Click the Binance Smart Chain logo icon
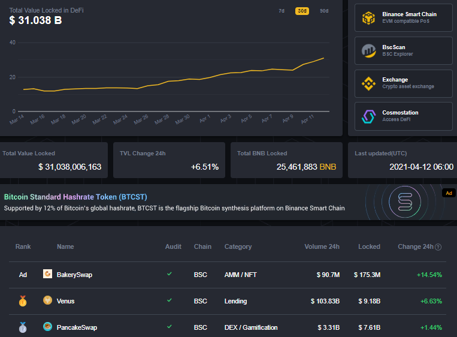The width and height of the screenshot is (457, 337). click(368, 18)
